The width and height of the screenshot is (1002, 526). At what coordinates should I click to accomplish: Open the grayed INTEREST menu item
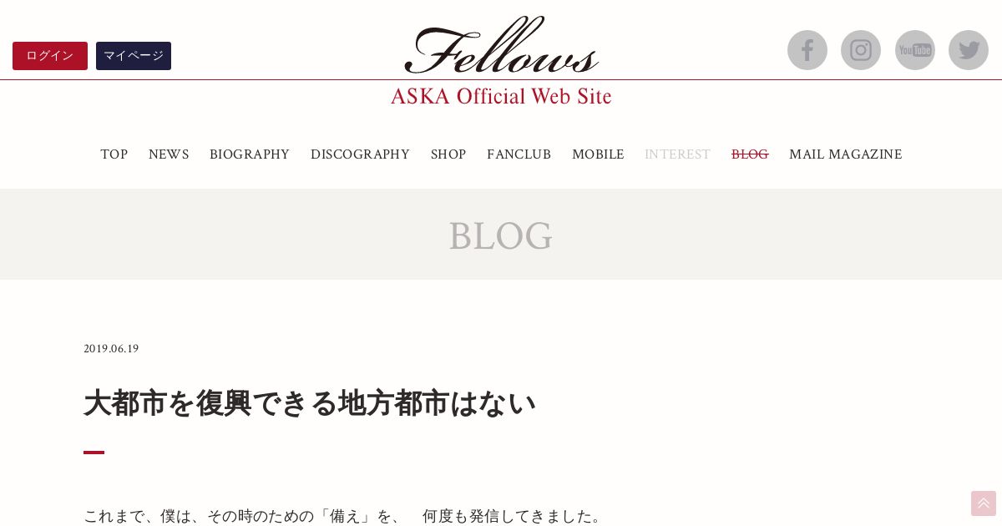click(677, 154)
